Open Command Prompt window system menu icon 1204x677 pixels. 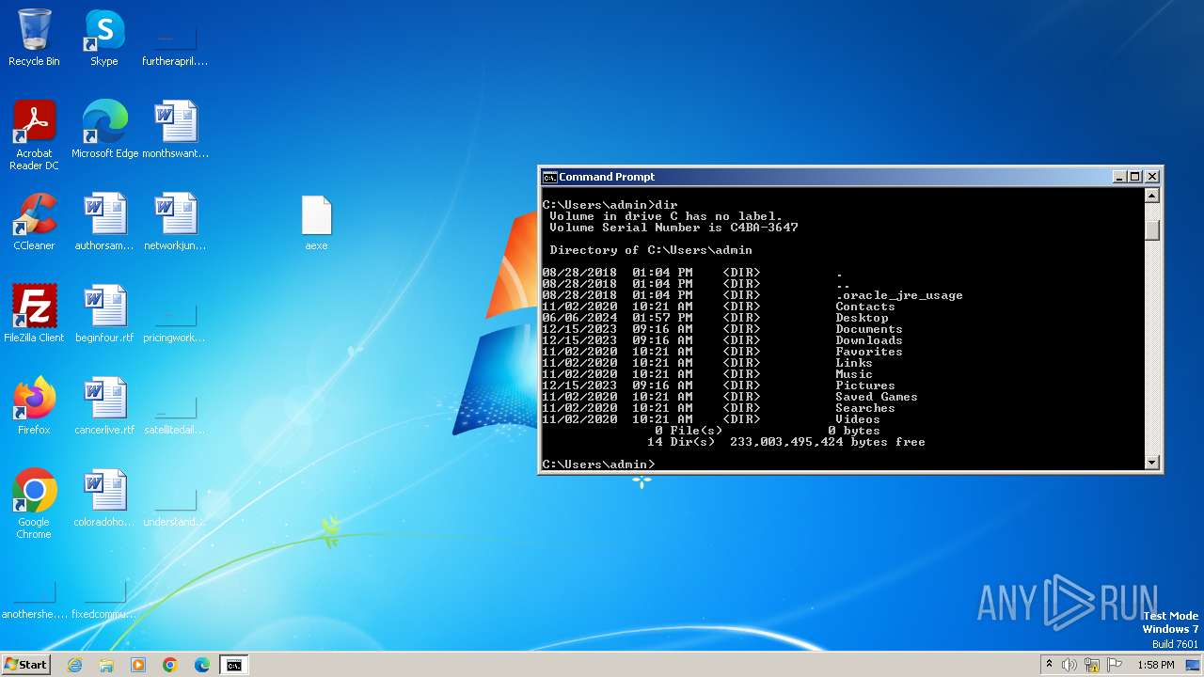tap(550, 177)
